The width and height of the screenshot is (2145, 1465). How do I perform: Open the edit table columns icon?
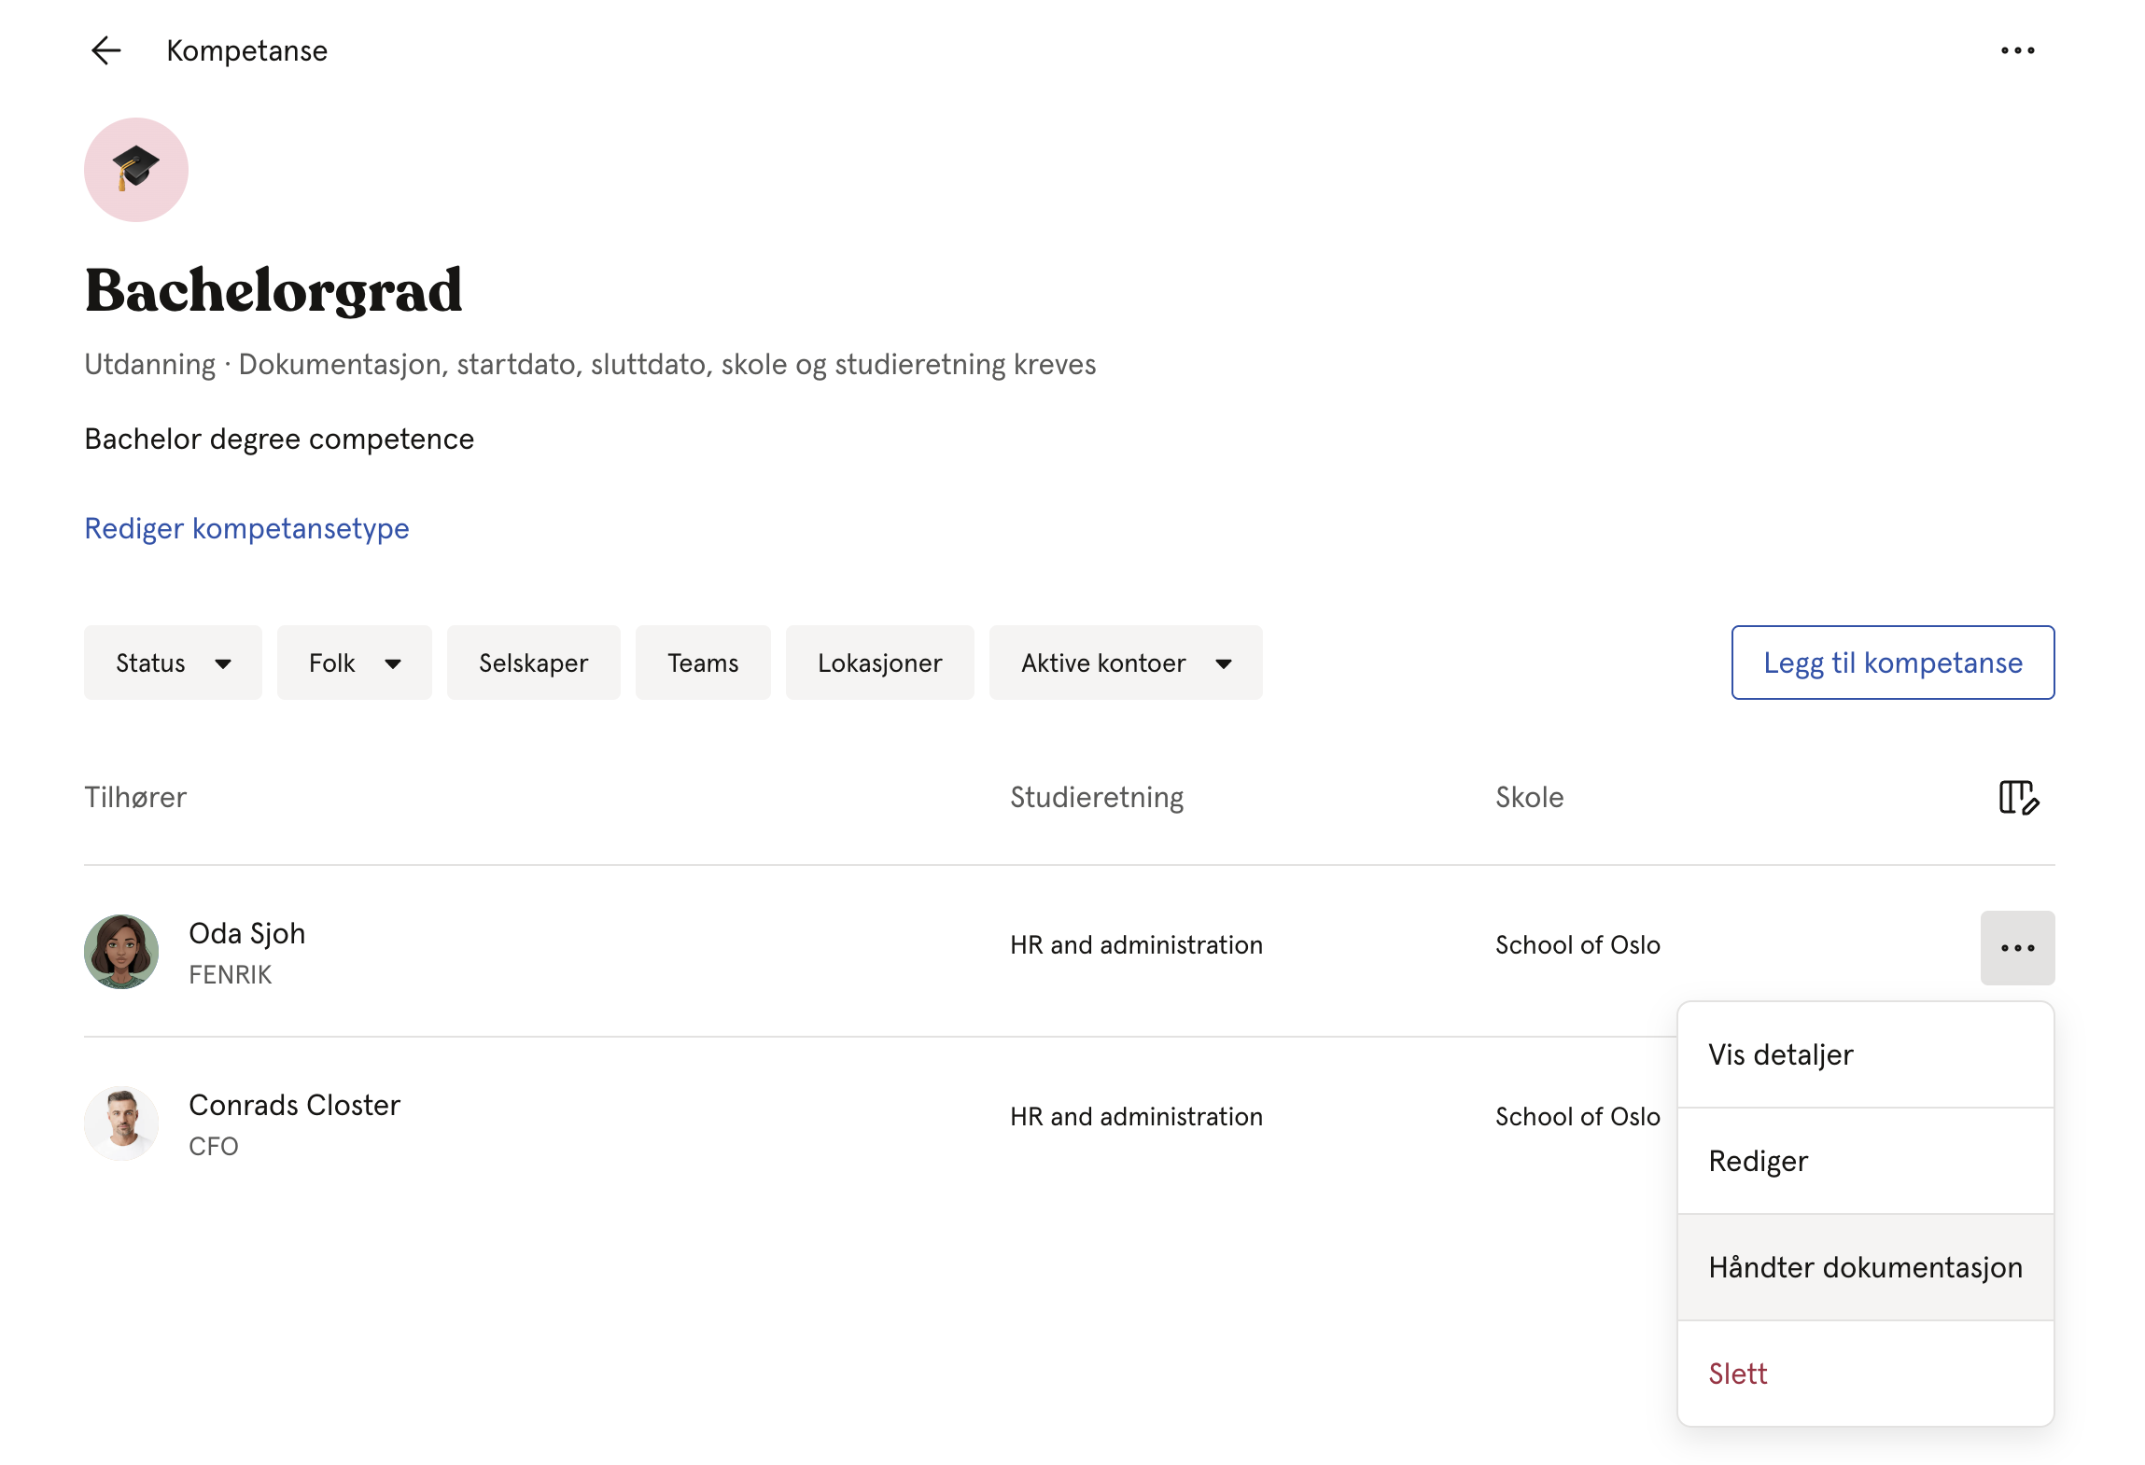2019,798
